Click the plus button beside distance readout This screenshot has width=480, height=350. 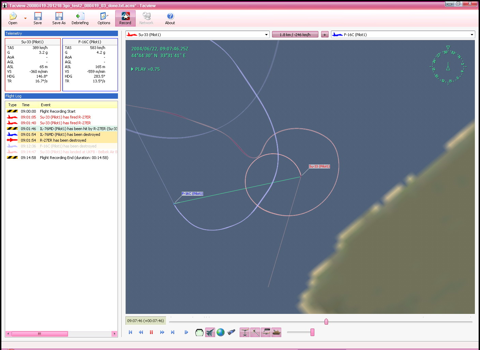click(x=325, y=35)
